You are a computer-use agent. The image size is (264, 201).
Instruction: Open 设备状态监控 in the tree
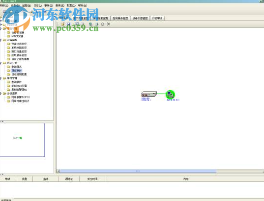tap(19, 44)
